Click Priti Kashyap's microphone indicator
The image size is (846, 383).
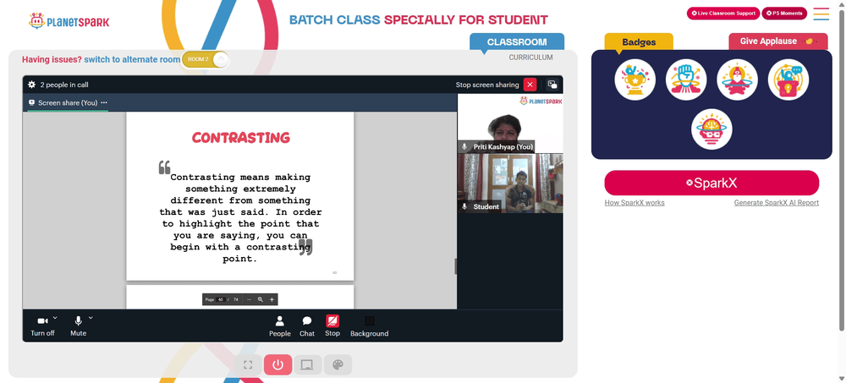click(x=464, y=147)
